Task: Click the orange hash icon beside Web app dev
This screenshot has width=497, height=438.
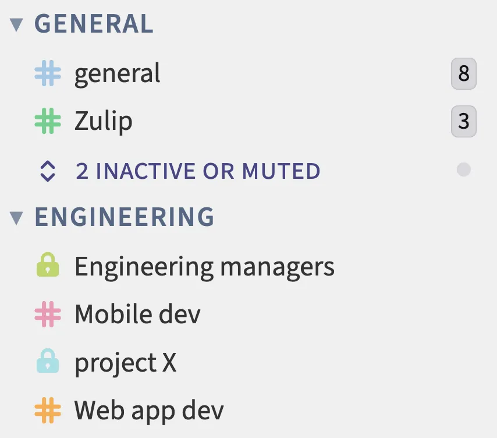Action: tap(48, 410)
